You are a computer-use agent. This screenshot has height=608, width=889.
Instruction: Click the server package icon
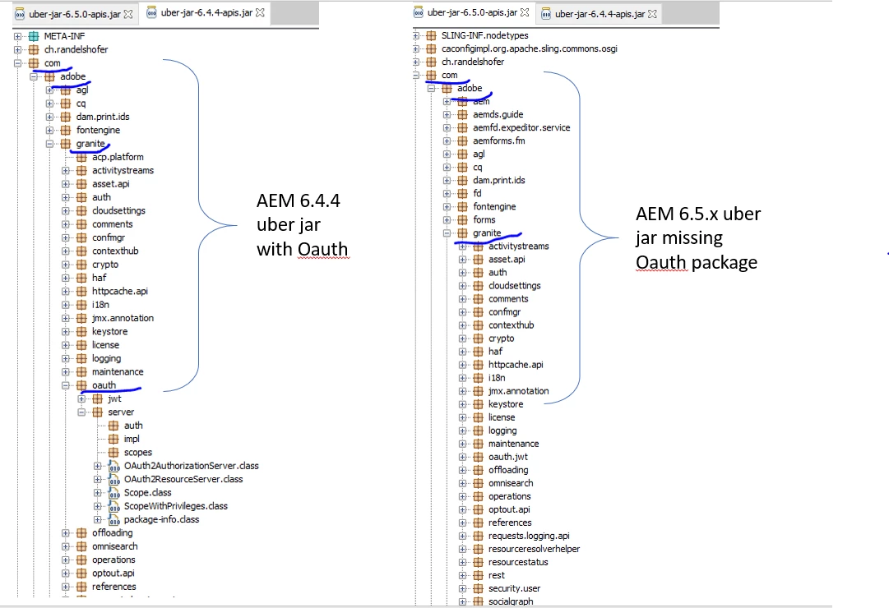[98, 412]
